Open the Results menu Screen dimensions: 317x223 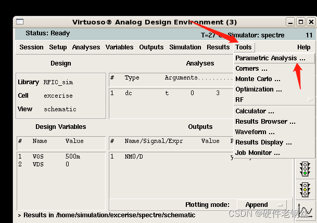tap(218, 47)
